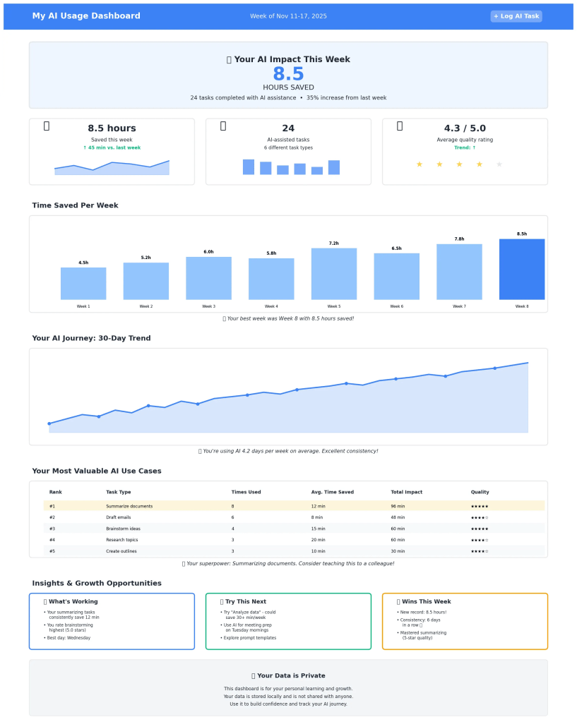Screen dimensions: 577x722
Task: Click the Week 1 bar showing 4.5h
Action: coord(83,284)
